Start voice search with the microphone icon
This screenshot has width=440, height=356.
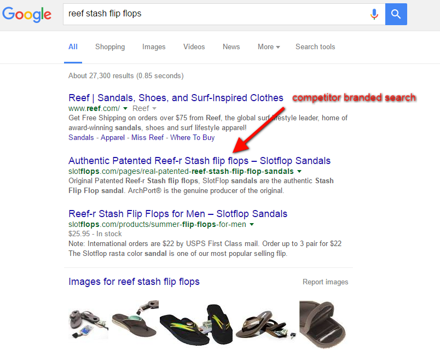[374, 14]
